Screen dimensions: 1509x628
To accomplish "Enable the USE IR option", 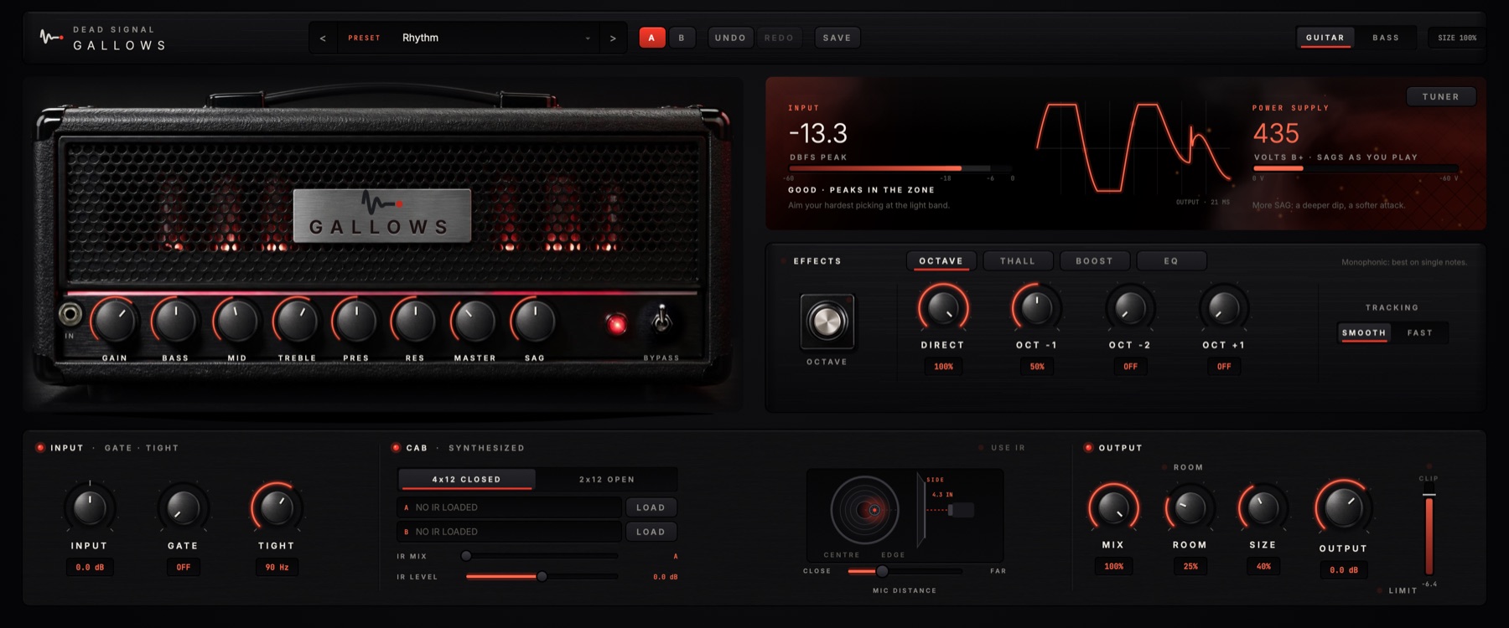I will (x=1003, y=448).
